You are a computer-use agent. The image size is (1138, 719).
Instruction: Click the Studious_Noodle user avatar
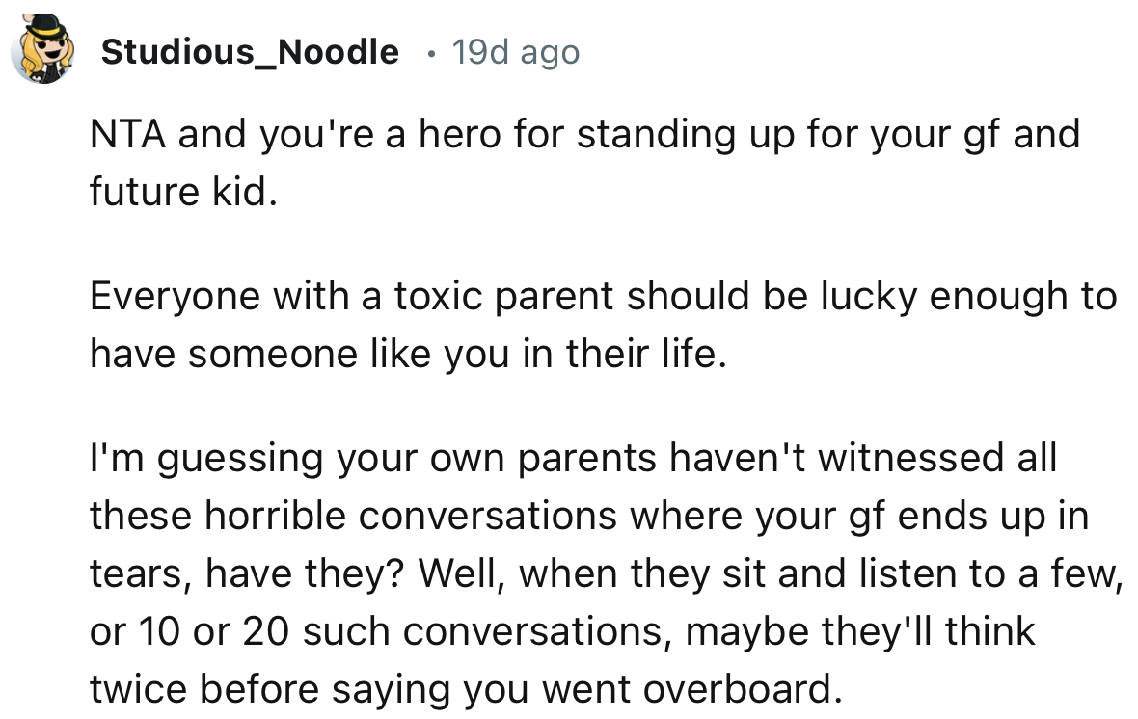(x=44, y=51)
